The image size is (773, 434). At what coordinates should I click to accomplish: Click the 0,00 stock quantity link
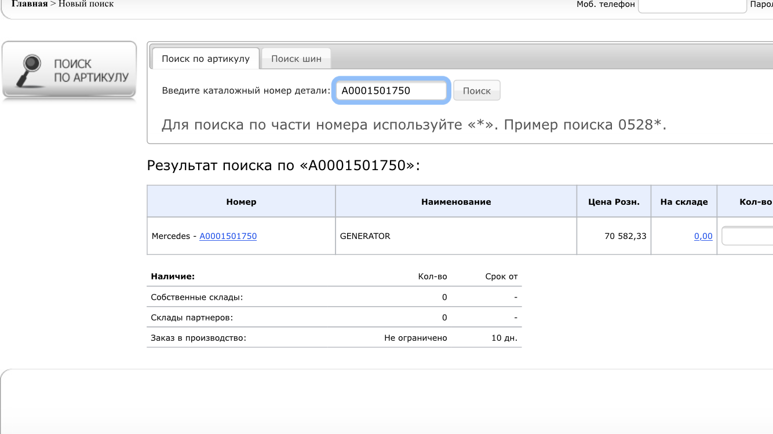click(703, 236)
